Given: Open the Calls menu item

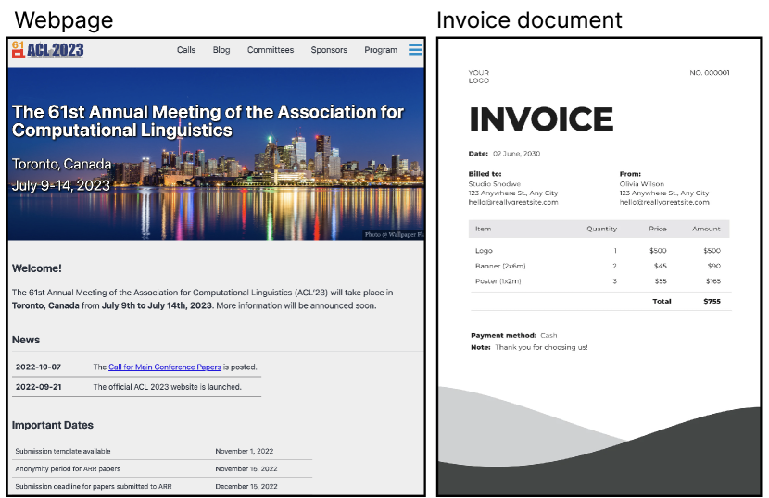Looking at the screenshot, I should tap(186, 50).
